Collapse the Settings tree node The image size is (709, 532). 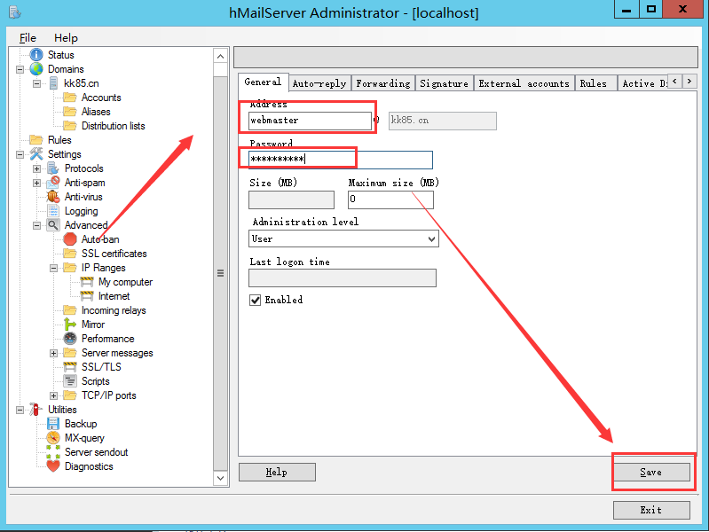20,154
